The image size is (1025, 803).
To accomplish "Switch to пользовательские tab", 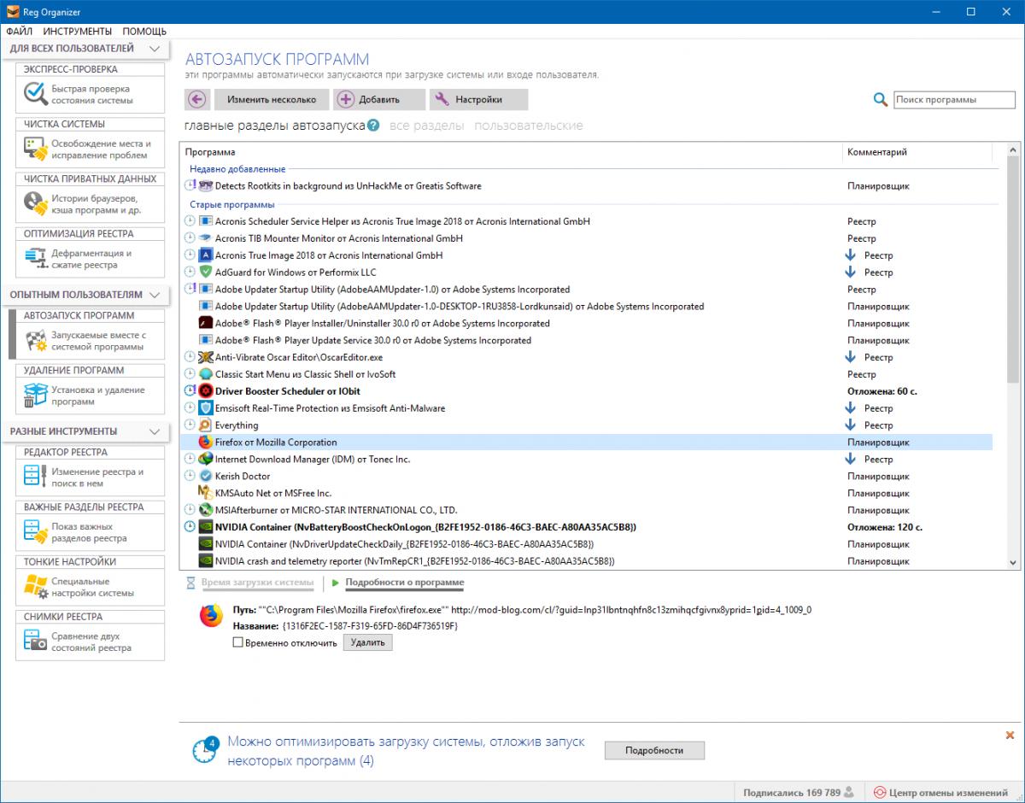I will (529, 126).
